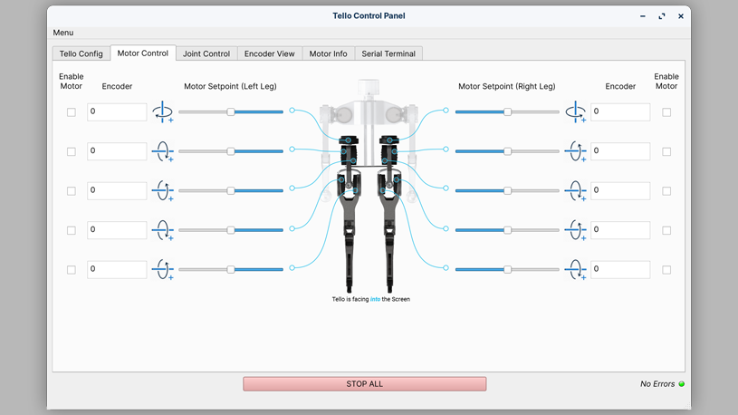Viewport: 738px width, 415px height.
Task: Click the right leg bottom-row rotation direction icon
Action: point(575,269)
